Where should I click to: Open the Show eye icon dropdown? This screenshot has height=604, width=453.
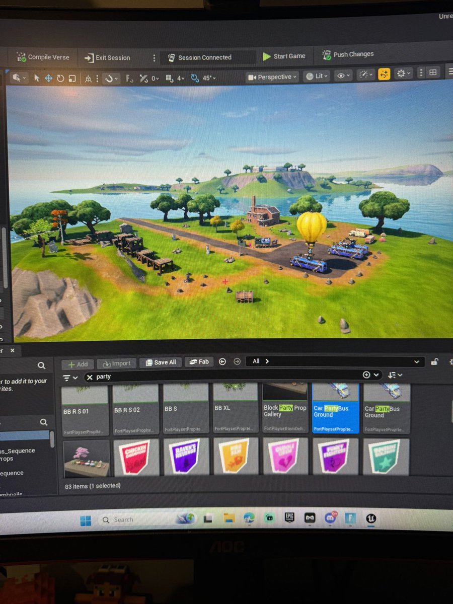(x=344, y=75)
